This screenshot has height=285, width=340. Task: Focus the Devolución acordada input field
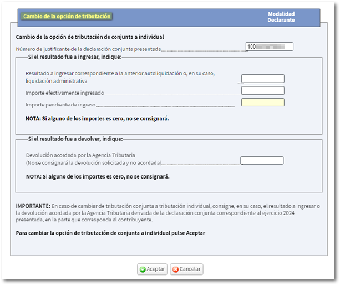coord(262,161)
